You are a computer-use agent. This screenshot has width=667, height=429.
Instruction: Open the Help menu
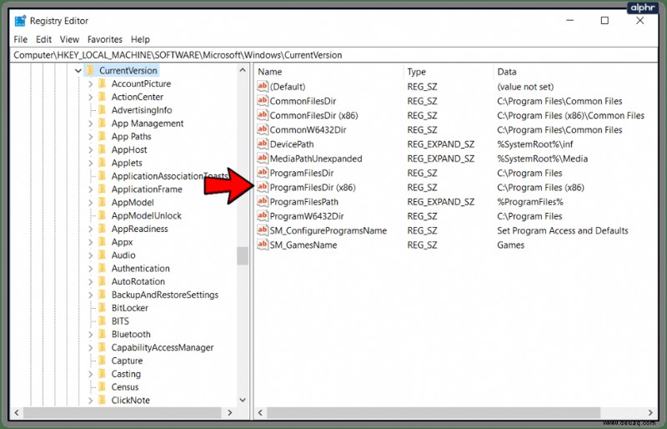tap(140, 39)
